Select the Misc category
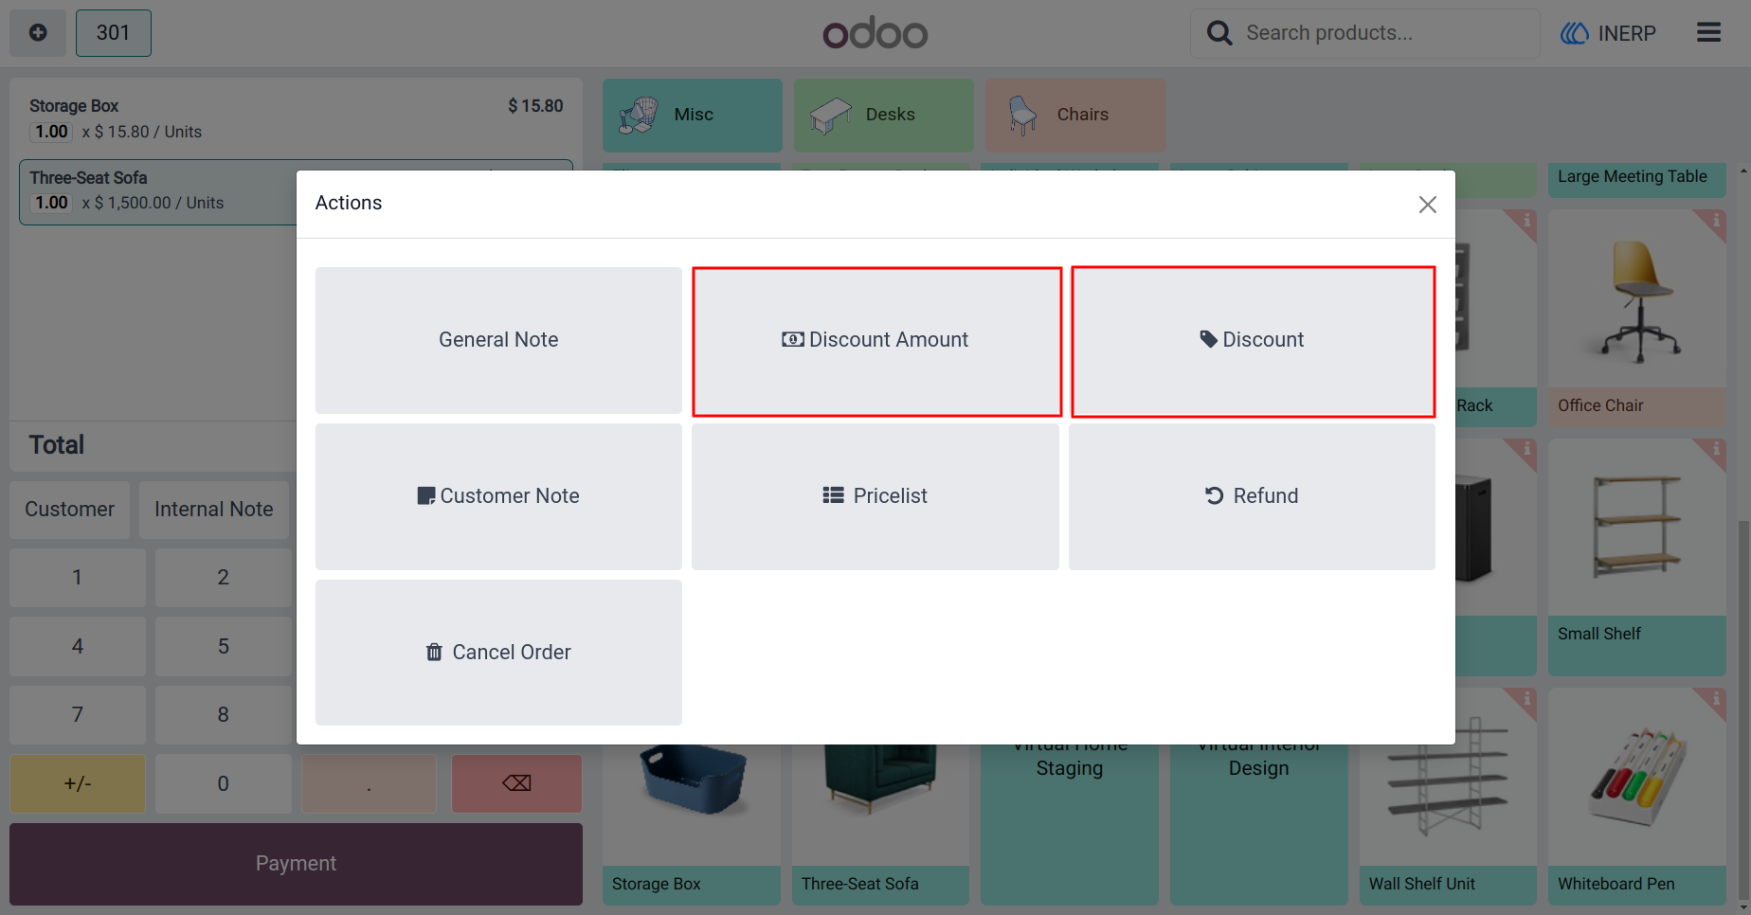The height and width of the screenshot is (915, 1751). 693,115
